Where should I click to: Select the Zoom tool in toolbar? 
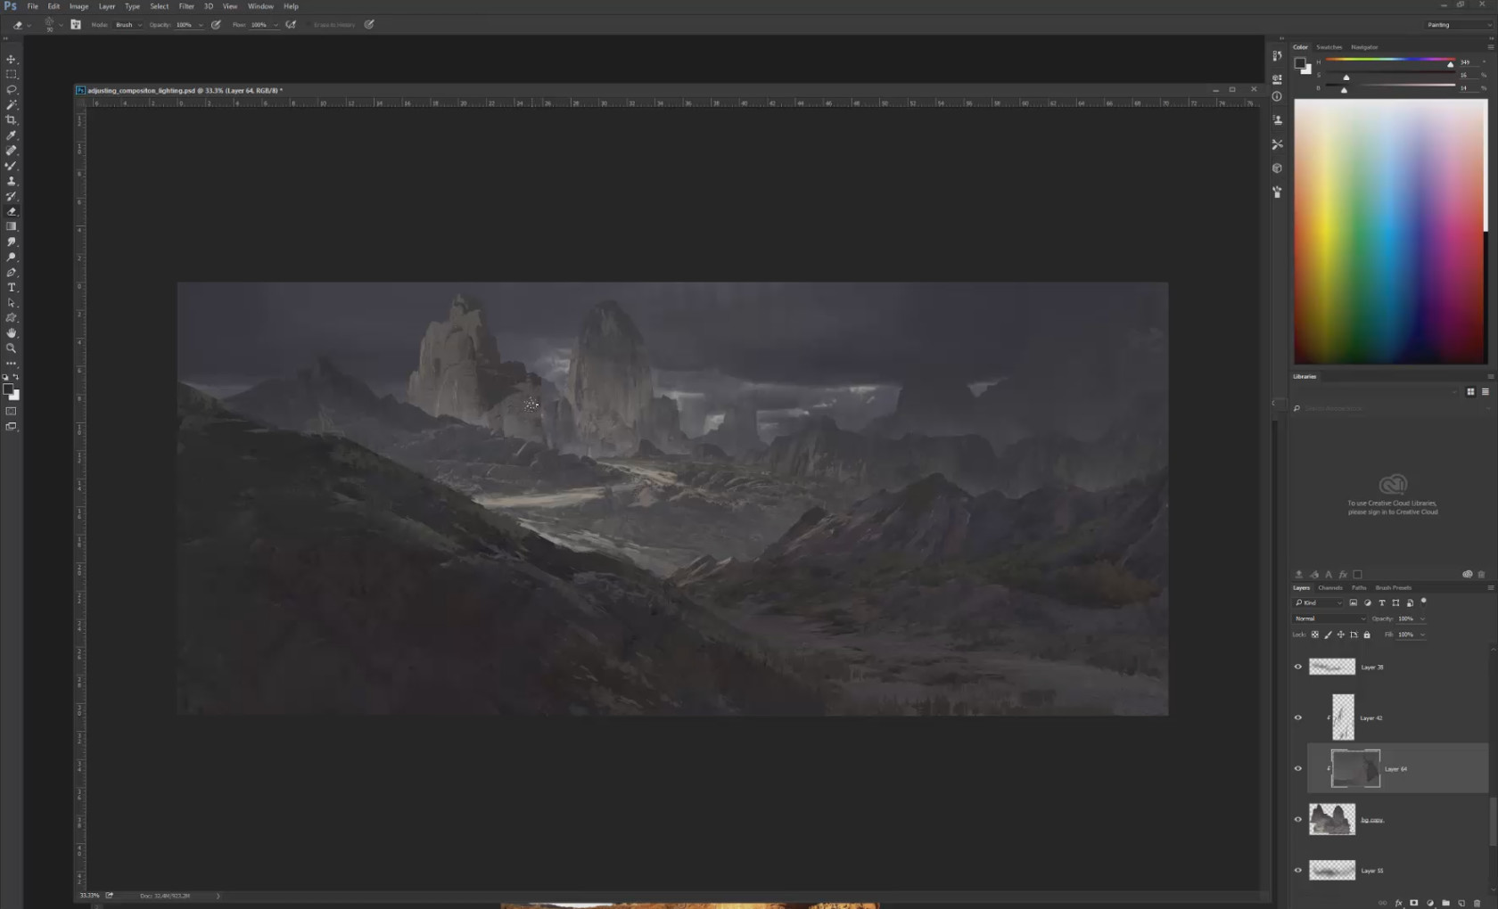[12, 348]
